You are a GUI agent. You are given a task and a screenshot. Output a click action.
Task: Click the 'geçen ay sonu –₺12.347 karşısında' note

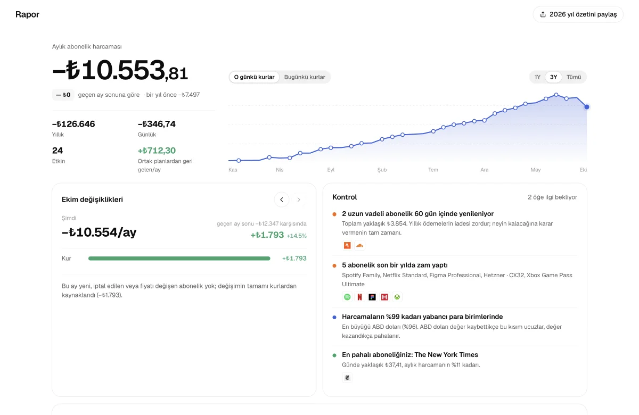point(261,224)
